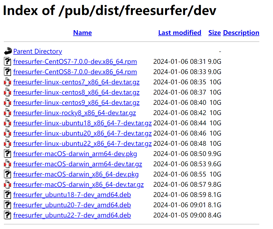Download freesurfer_ubuntu18-7-dev_amd64.deb
Screen dimensions: 273x229
72,195
